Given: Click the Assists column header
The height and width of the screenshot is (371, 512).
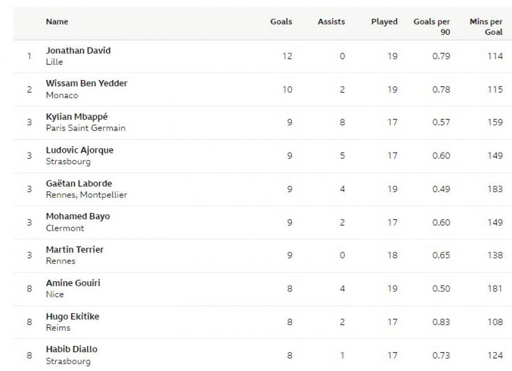Looking at the screenshot, I should pos(331,22).
